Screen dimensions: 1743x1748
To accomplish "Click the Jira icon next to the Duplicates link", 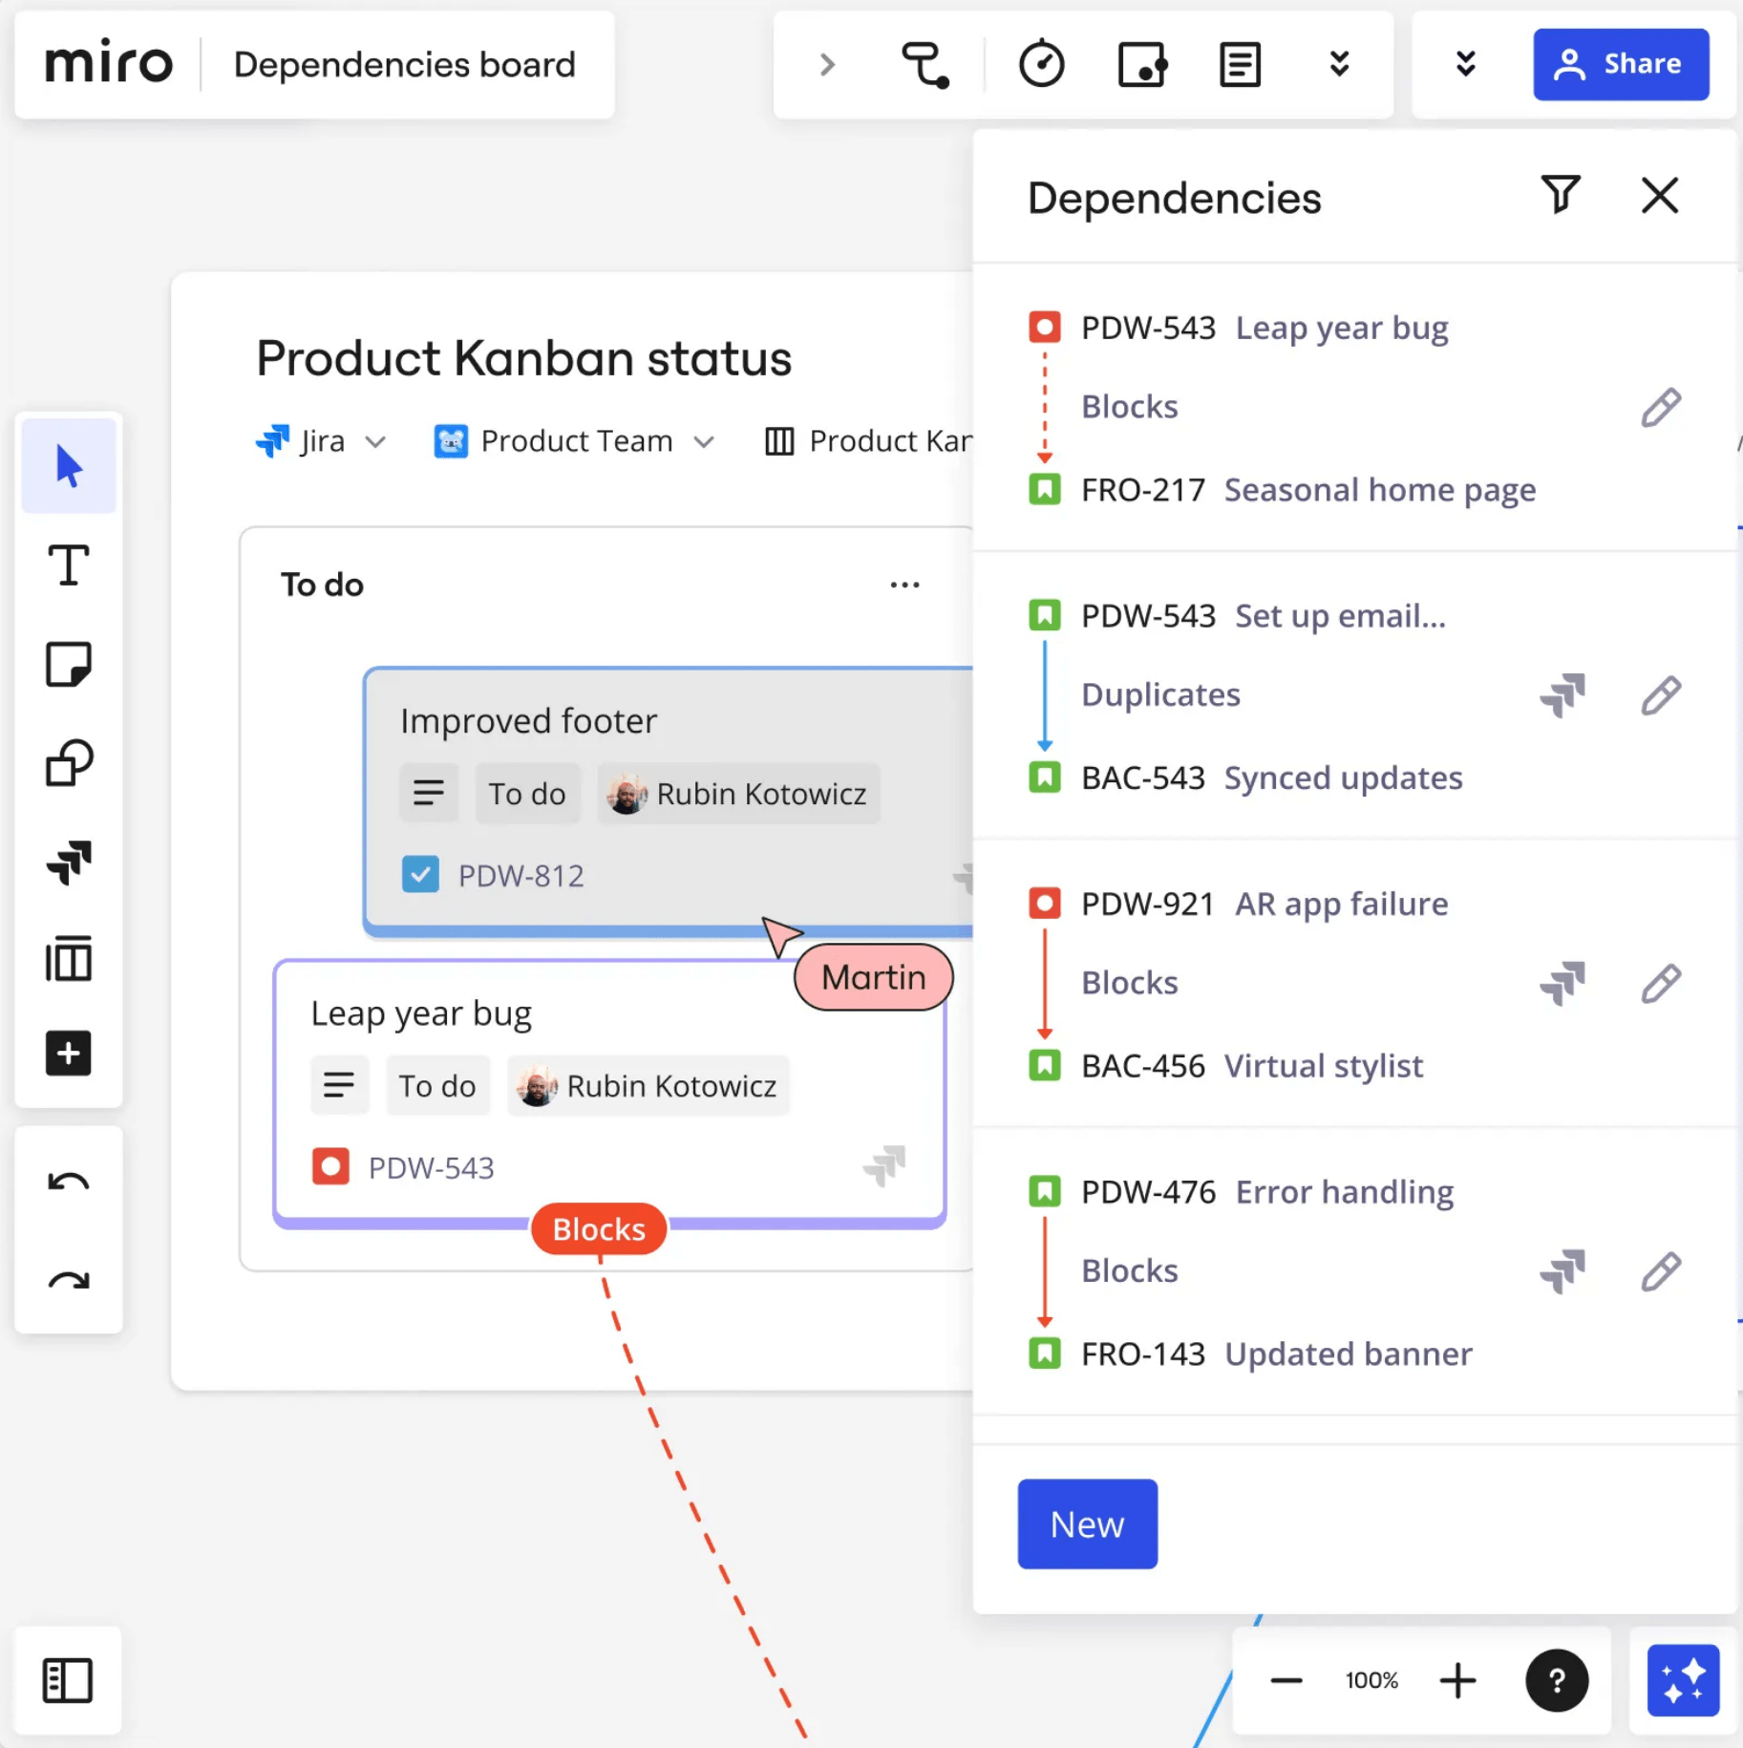I will 1563,695.
